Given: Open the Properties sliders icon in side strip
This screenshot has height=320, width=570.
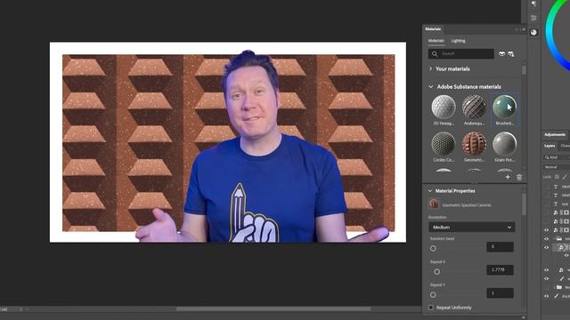Looking at the screenshot, I should tap(533, 18).
